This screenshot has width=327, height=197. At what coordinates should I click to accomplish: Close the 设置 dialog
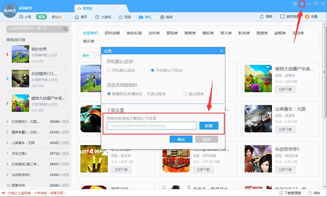[221, 51]
